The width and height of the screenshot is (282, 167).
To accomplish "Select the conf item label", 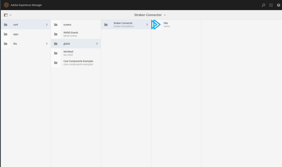I will coord(16,25).
